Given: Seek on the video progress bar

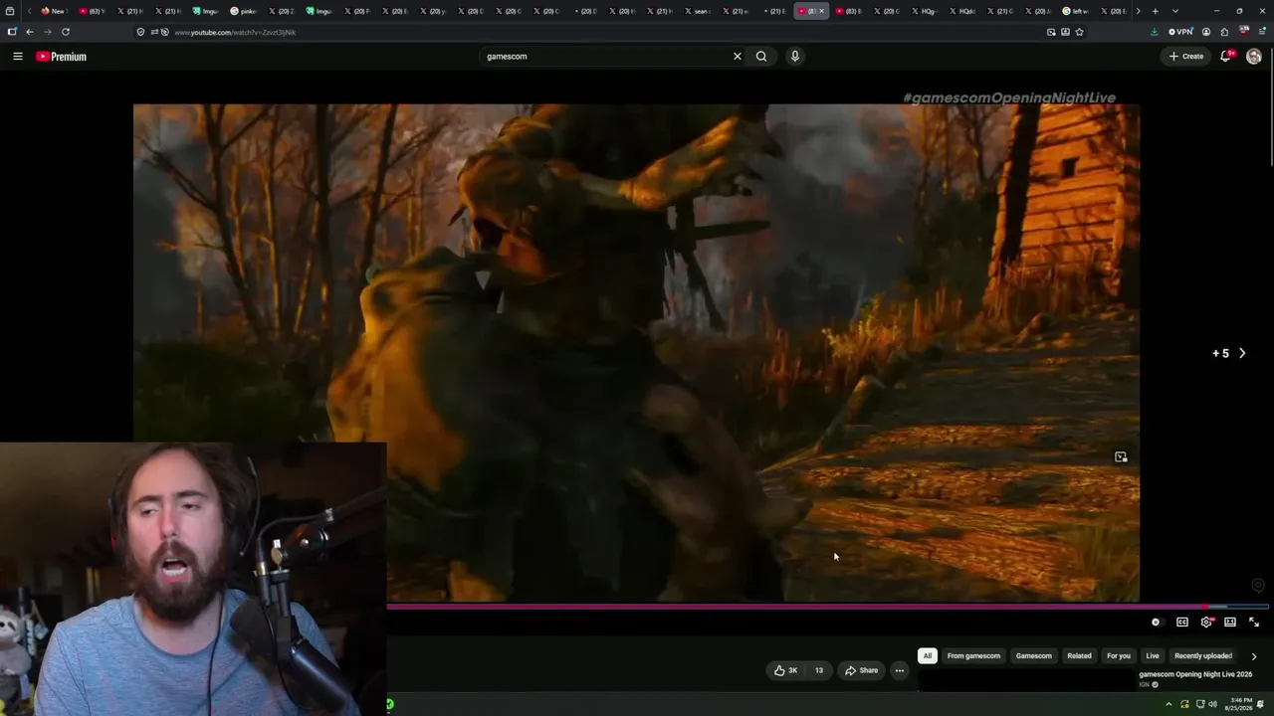Looking at the screenshot, I should point(830,606).
